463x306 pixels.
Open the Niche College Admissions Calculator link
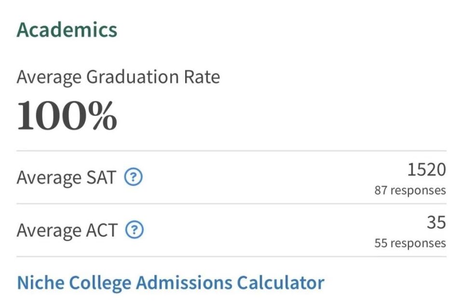click(x=171, y=283)
